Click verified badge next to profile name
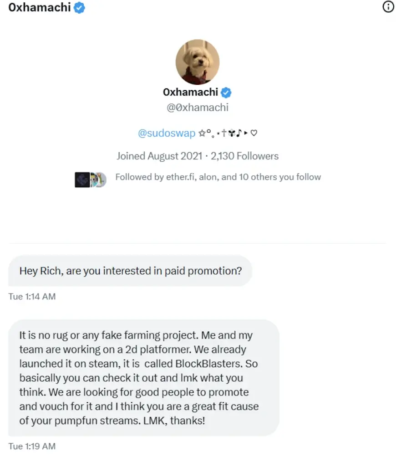 (226, 92)
